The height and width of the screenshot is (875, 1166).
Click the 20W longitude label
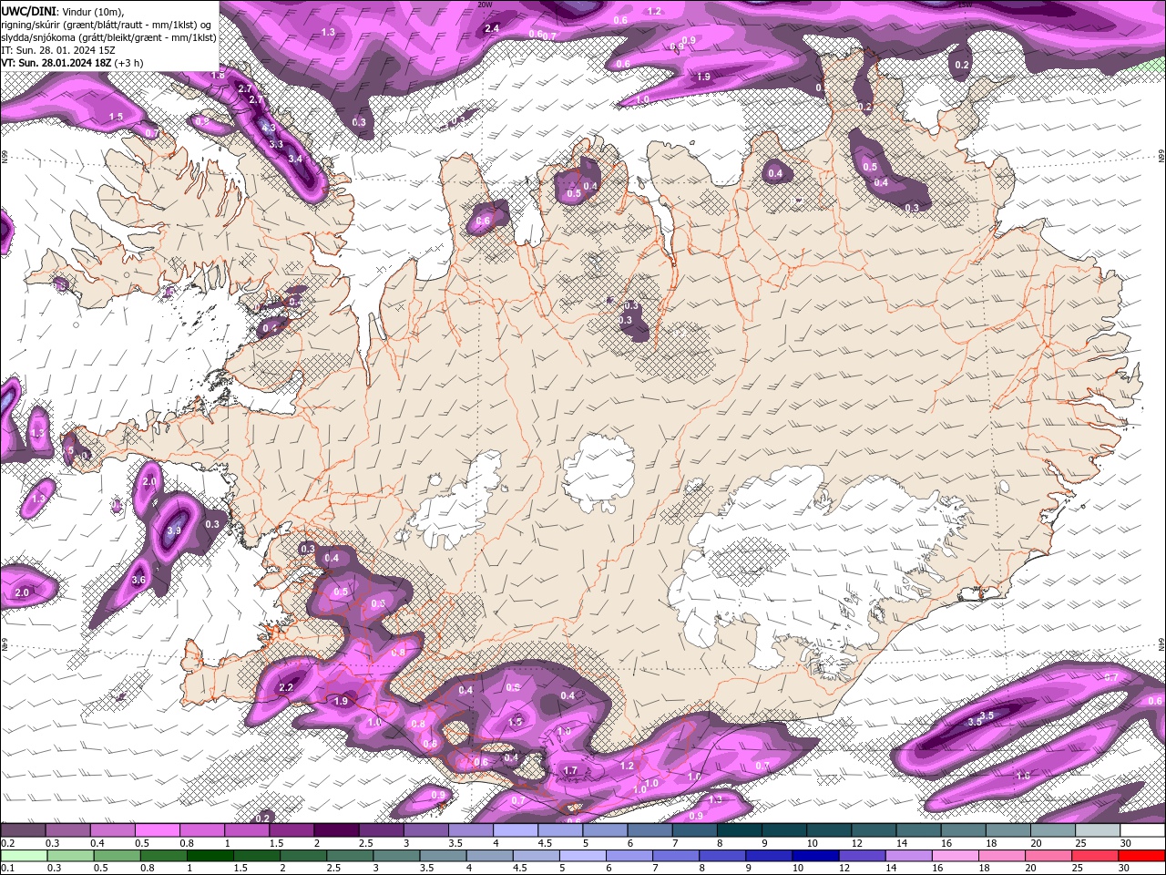pyautogui.click(x=485, y=4)
